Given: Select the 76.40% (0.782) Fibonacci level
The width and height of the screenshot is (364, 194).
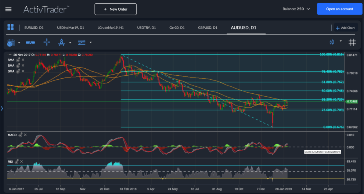Looking at the screenshot, I should point(332,72).
